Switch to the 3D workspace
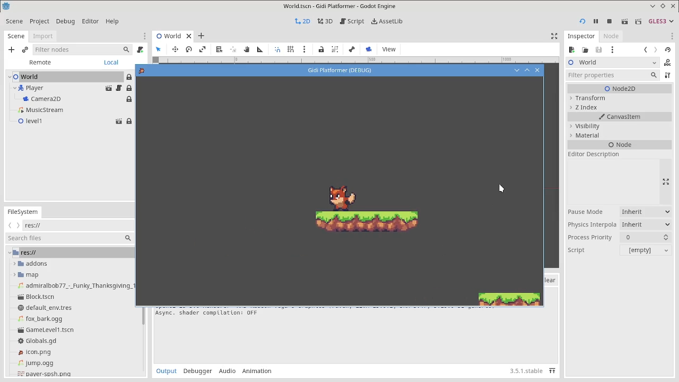Viewport: 679px width, 382px height. coord(325,21)
